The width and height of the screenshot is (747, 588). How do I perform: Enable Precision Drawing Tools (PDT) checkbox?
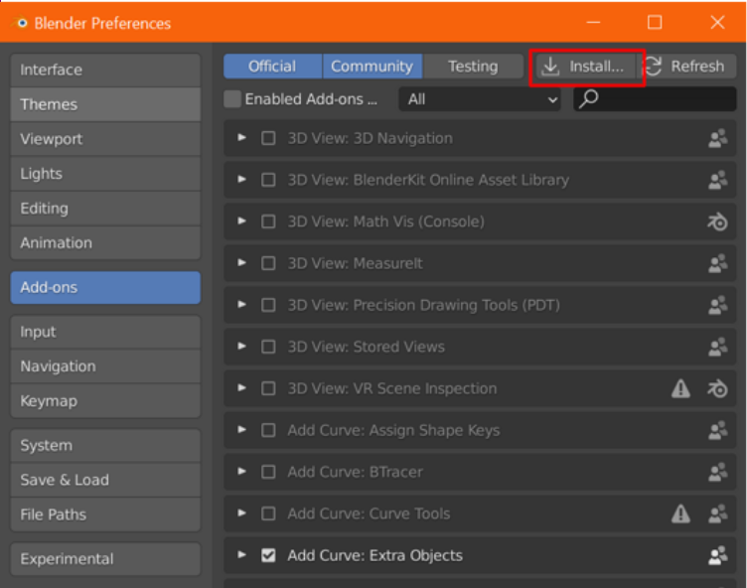coord(268,305)
